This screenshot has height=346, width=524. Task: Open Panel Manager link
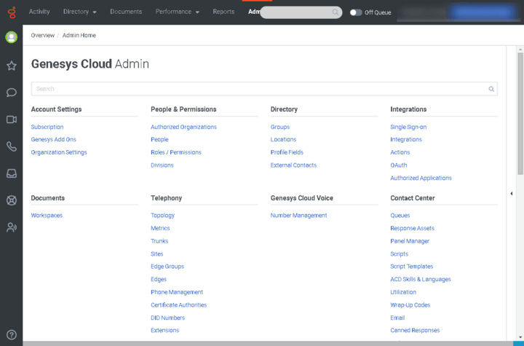click(410, 241)
